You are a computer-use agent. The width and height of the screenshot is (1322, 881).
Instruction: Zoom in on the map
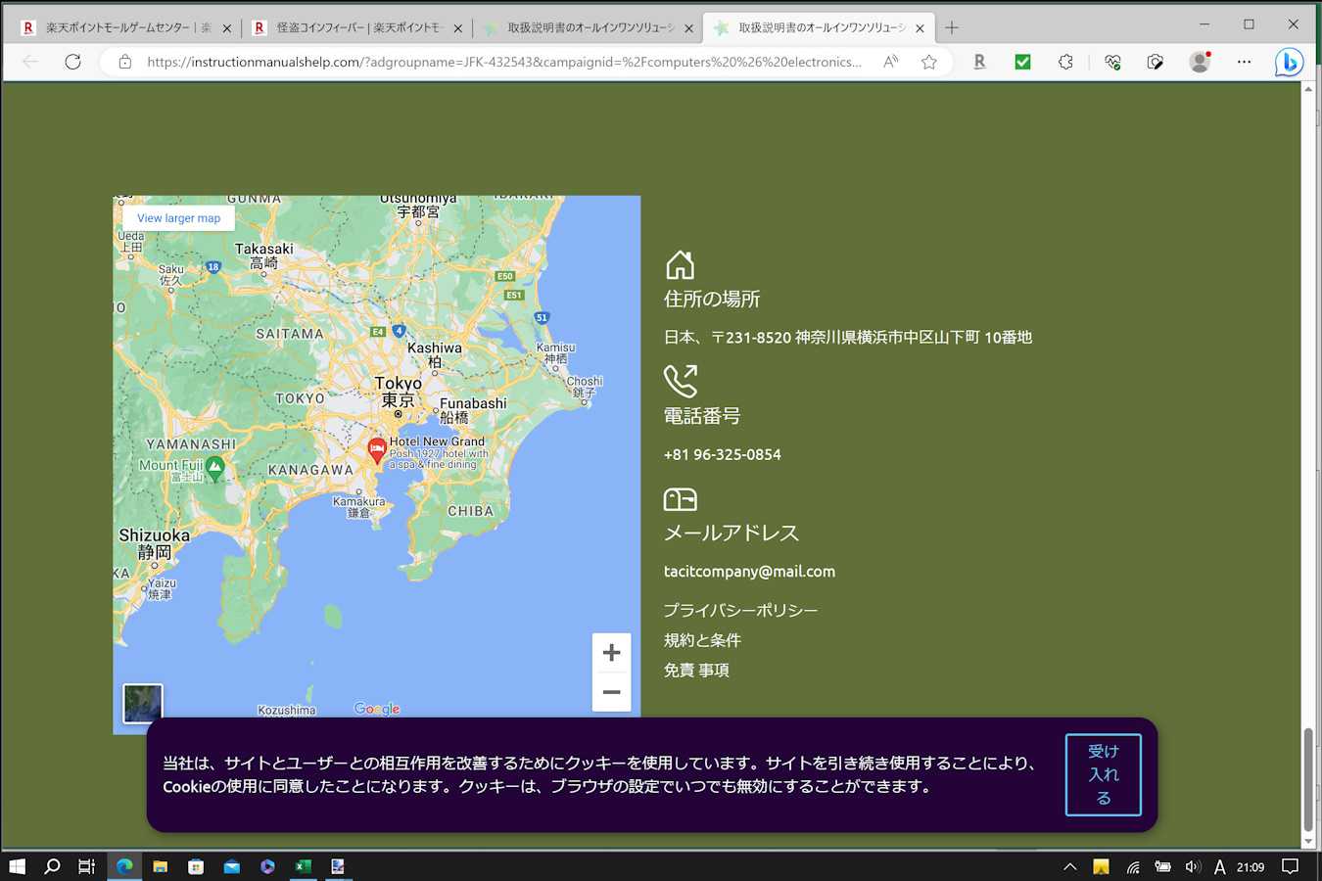pos(611,653)
